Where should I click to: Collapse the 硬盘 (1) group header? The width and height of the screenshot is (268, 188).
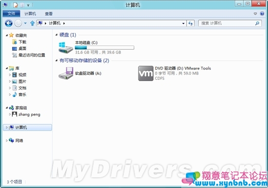pyautogui.click(x=57, y=35)
